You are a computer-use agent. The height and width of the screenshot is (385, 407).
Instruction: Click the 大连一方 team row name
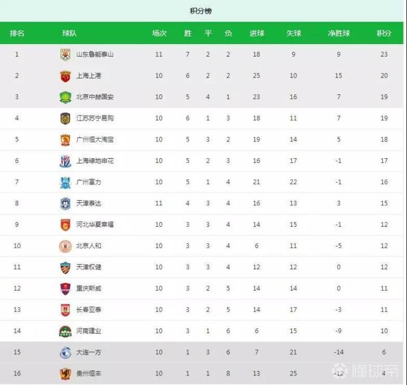pos(89,352)
